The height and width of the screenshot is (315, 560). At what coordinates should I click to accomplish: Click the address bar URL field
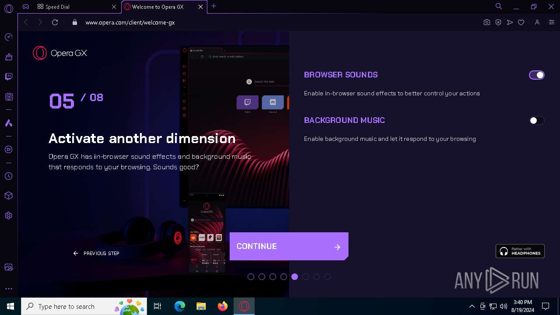point(280,22)
